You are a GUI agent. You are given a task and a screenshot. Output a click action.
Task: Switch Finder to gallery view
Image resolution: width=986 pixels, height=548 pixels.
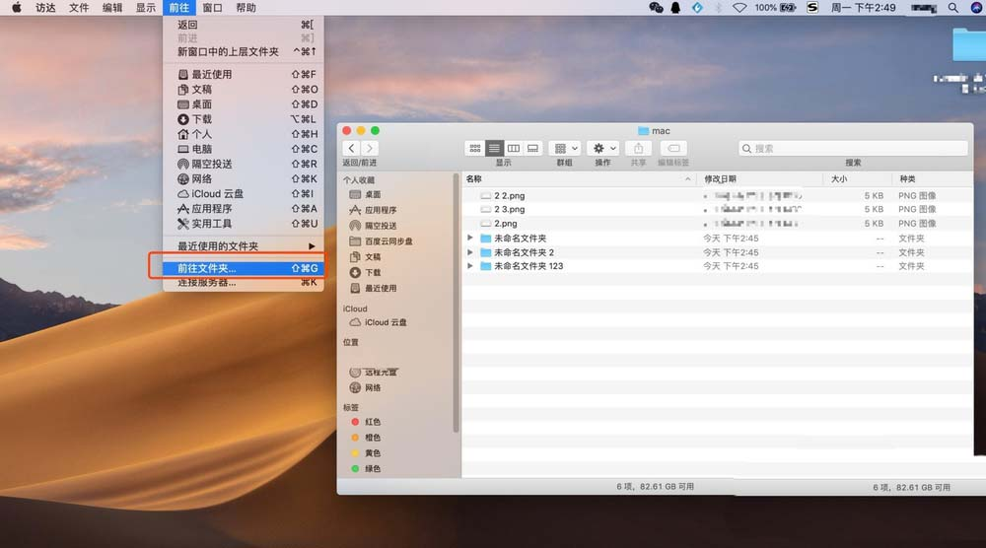pos(532,148)
